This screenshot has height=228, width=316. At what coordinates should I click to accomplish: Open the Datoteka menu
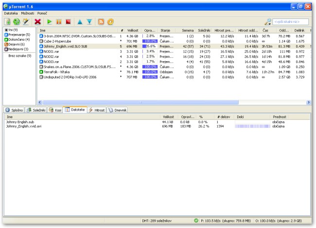[x=11, y=13]
